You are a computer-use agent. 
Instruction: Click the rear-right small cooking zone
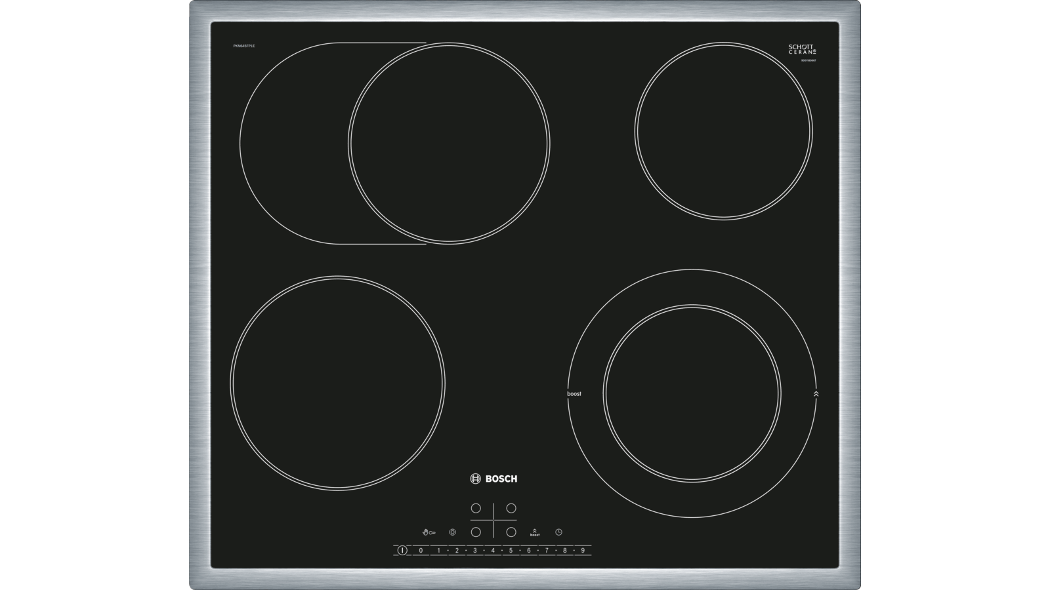point(724,130)
